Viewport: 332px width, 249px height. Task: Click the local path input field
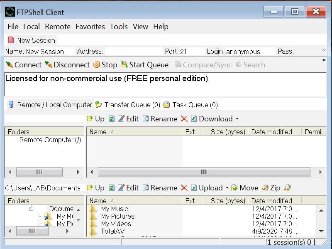click(x=41, y=187)
